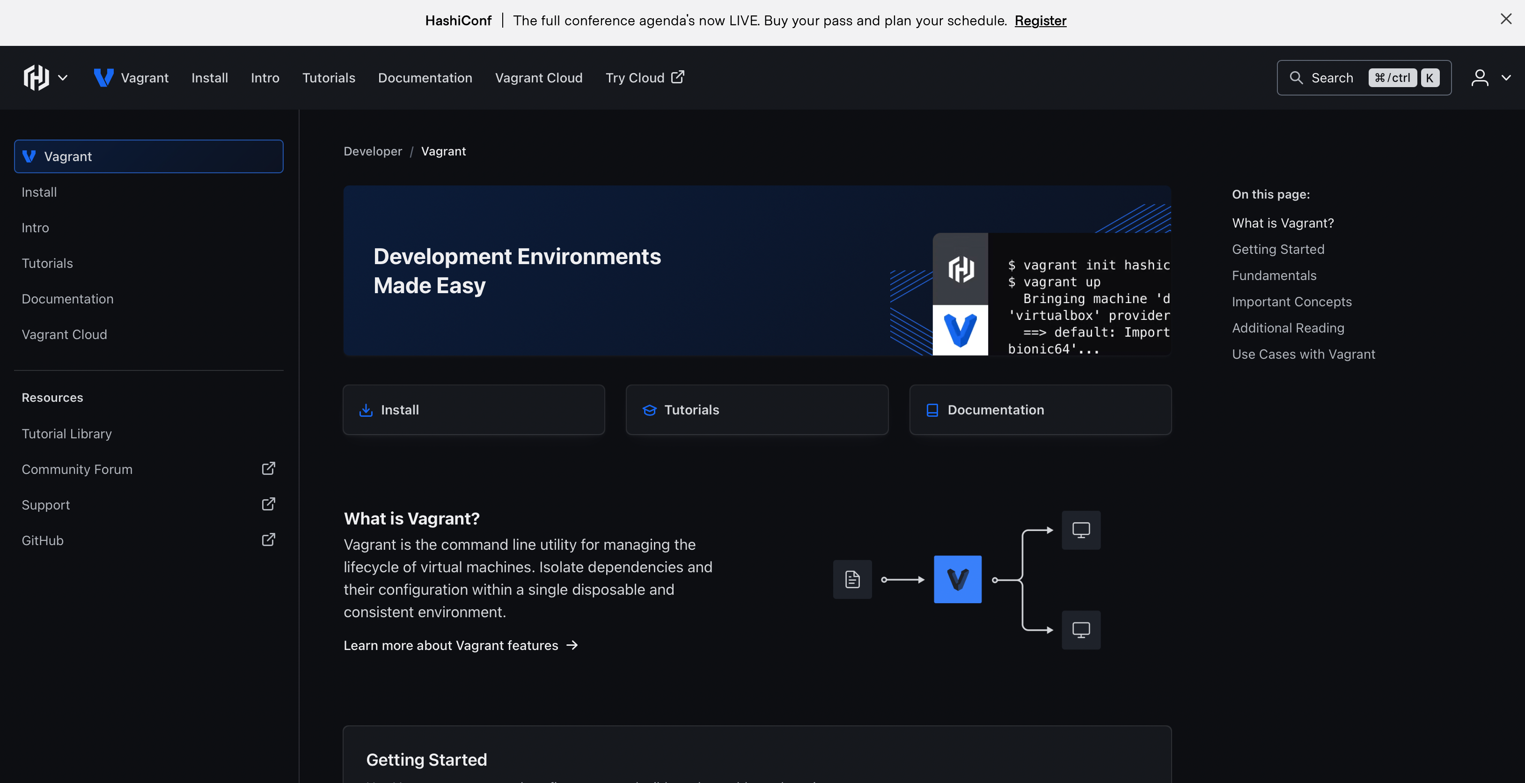Click the Vagrant logo tile in hero banner
This screenshot has width=1525, height=783.
pos(960,330)
